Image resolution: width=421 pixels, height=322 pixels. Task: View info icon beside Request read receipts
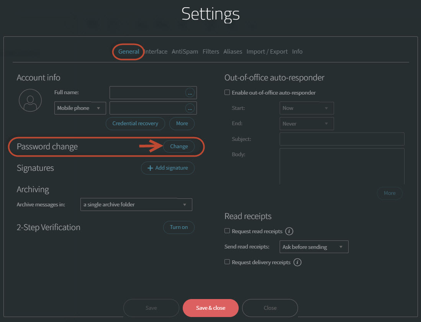click(289, 231)
